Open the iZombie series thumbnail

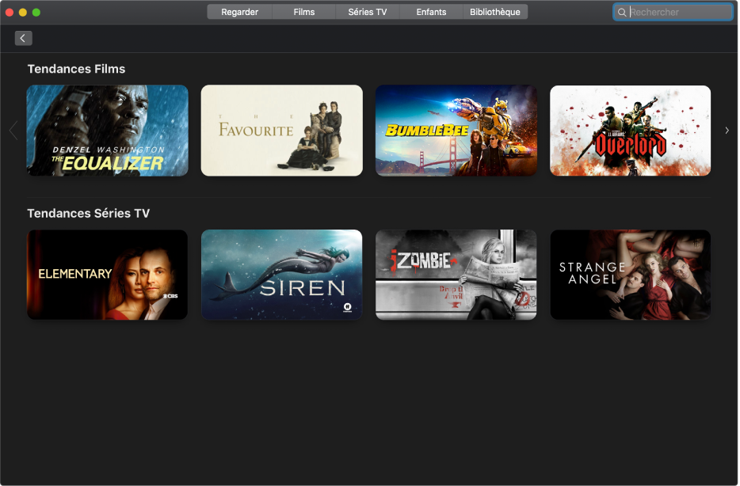[x=456, y=275]
